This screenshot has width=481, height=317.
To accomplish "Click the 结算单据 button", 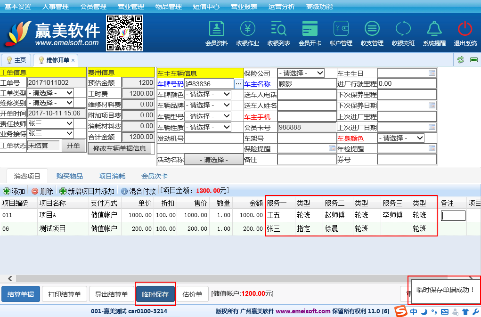I will [21, 294].
